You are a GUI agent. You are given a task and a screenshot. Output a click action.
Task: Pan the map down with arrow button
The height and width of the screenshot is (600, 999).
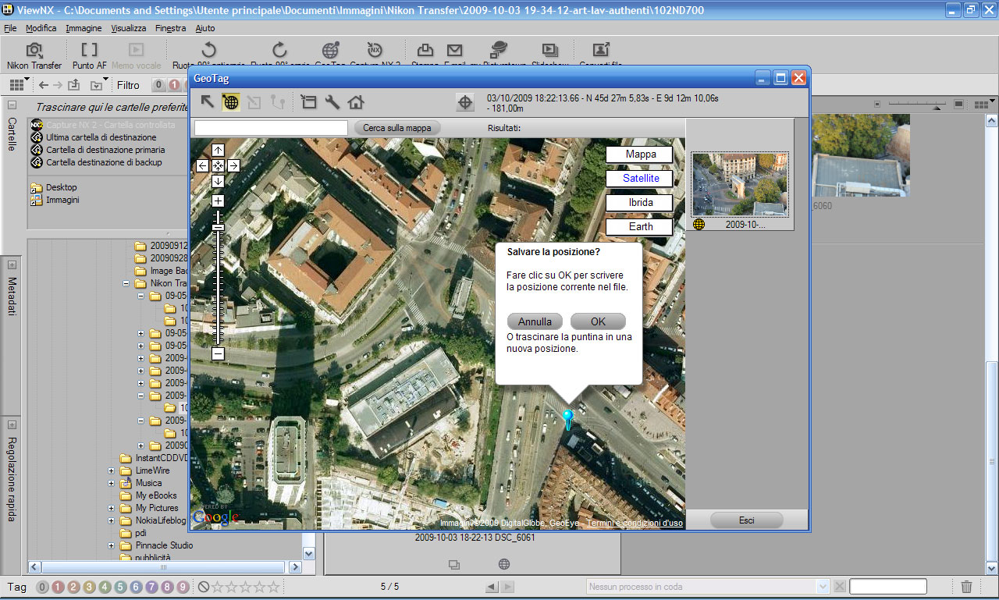[218, 181]
